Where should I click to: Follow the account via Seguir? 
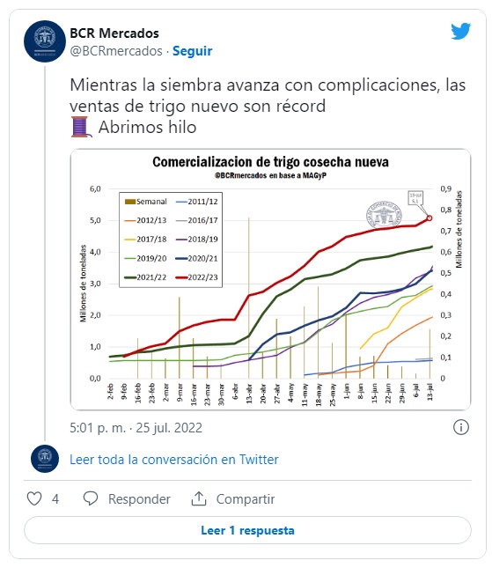[192, 51]
